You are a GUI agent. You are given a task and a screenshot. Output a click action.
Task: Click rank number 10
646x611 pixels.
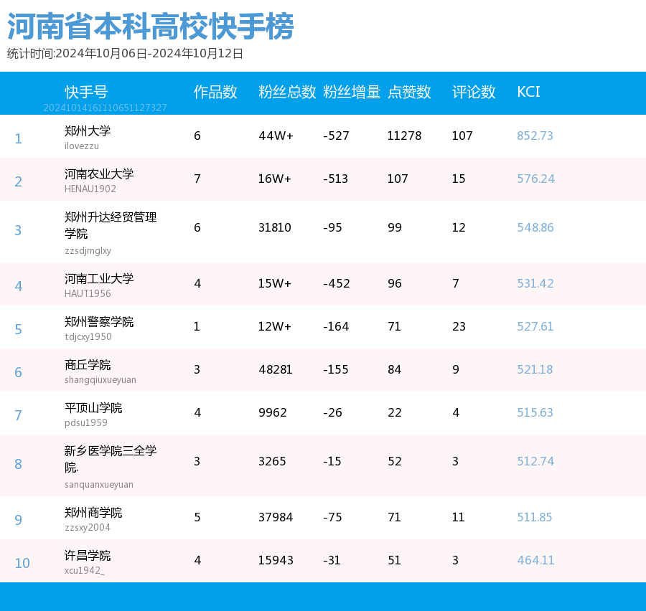tap(22, 563)
